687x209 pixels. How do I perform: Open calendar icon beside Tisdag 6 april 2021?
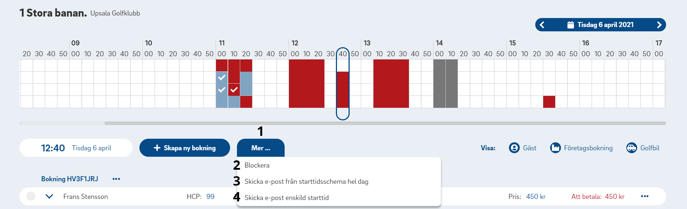point(571,25)
